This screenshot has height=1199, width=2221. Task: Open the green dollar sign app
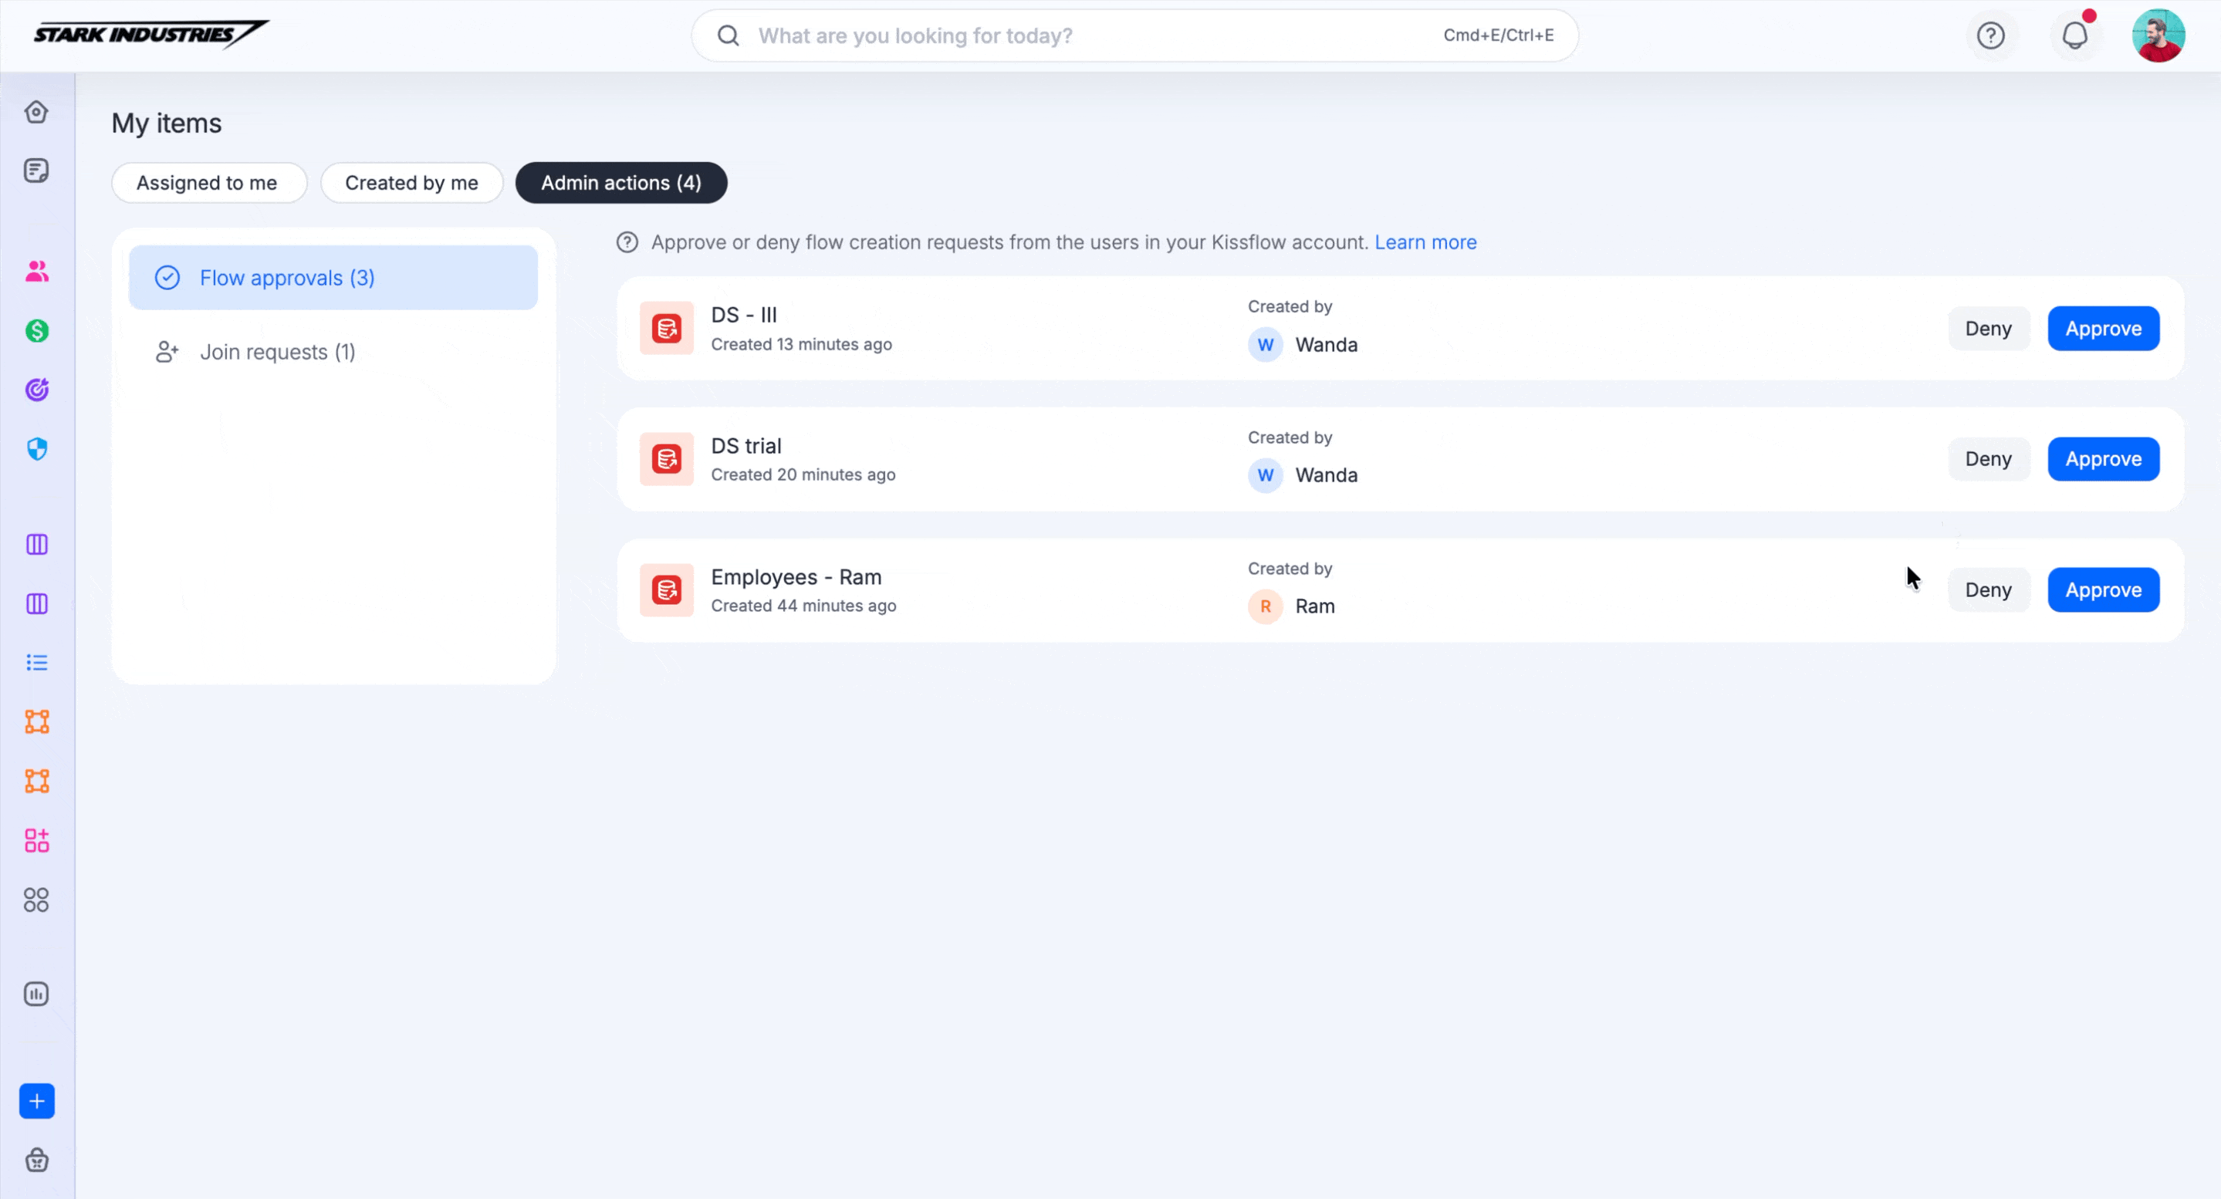point(36,331)
